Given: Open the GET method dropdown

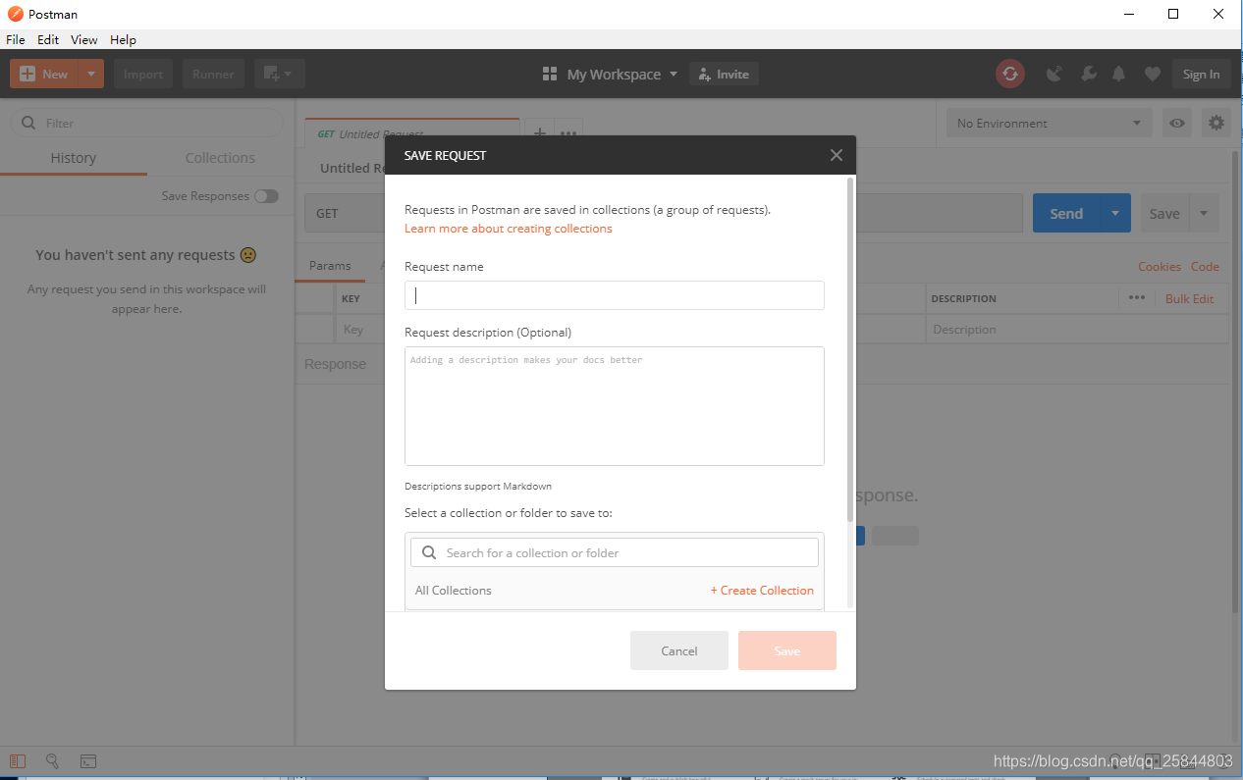Looking at the screenshot, I should point(345,213).
